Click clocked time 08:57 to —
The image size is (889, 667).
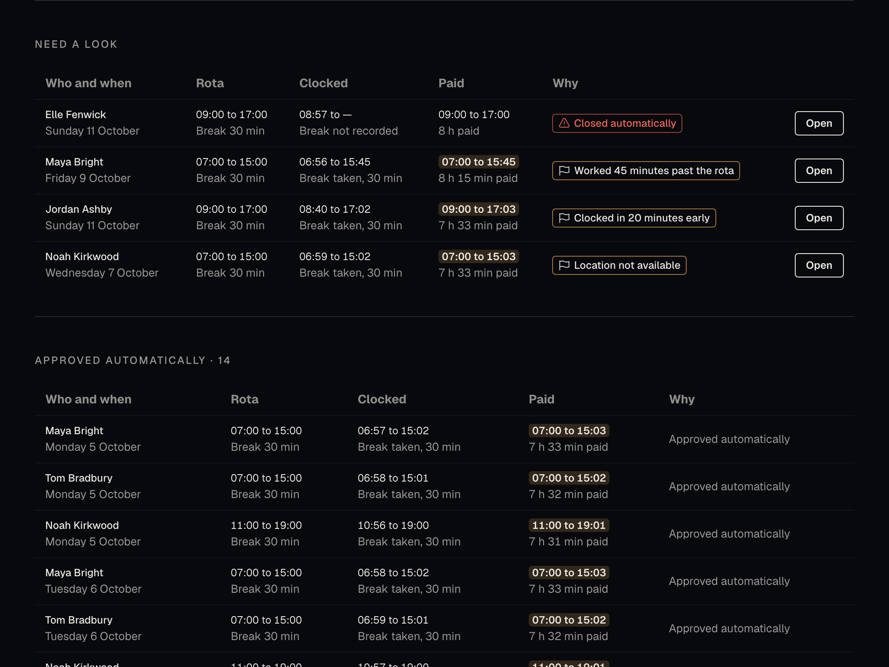[x=325, y=115]
